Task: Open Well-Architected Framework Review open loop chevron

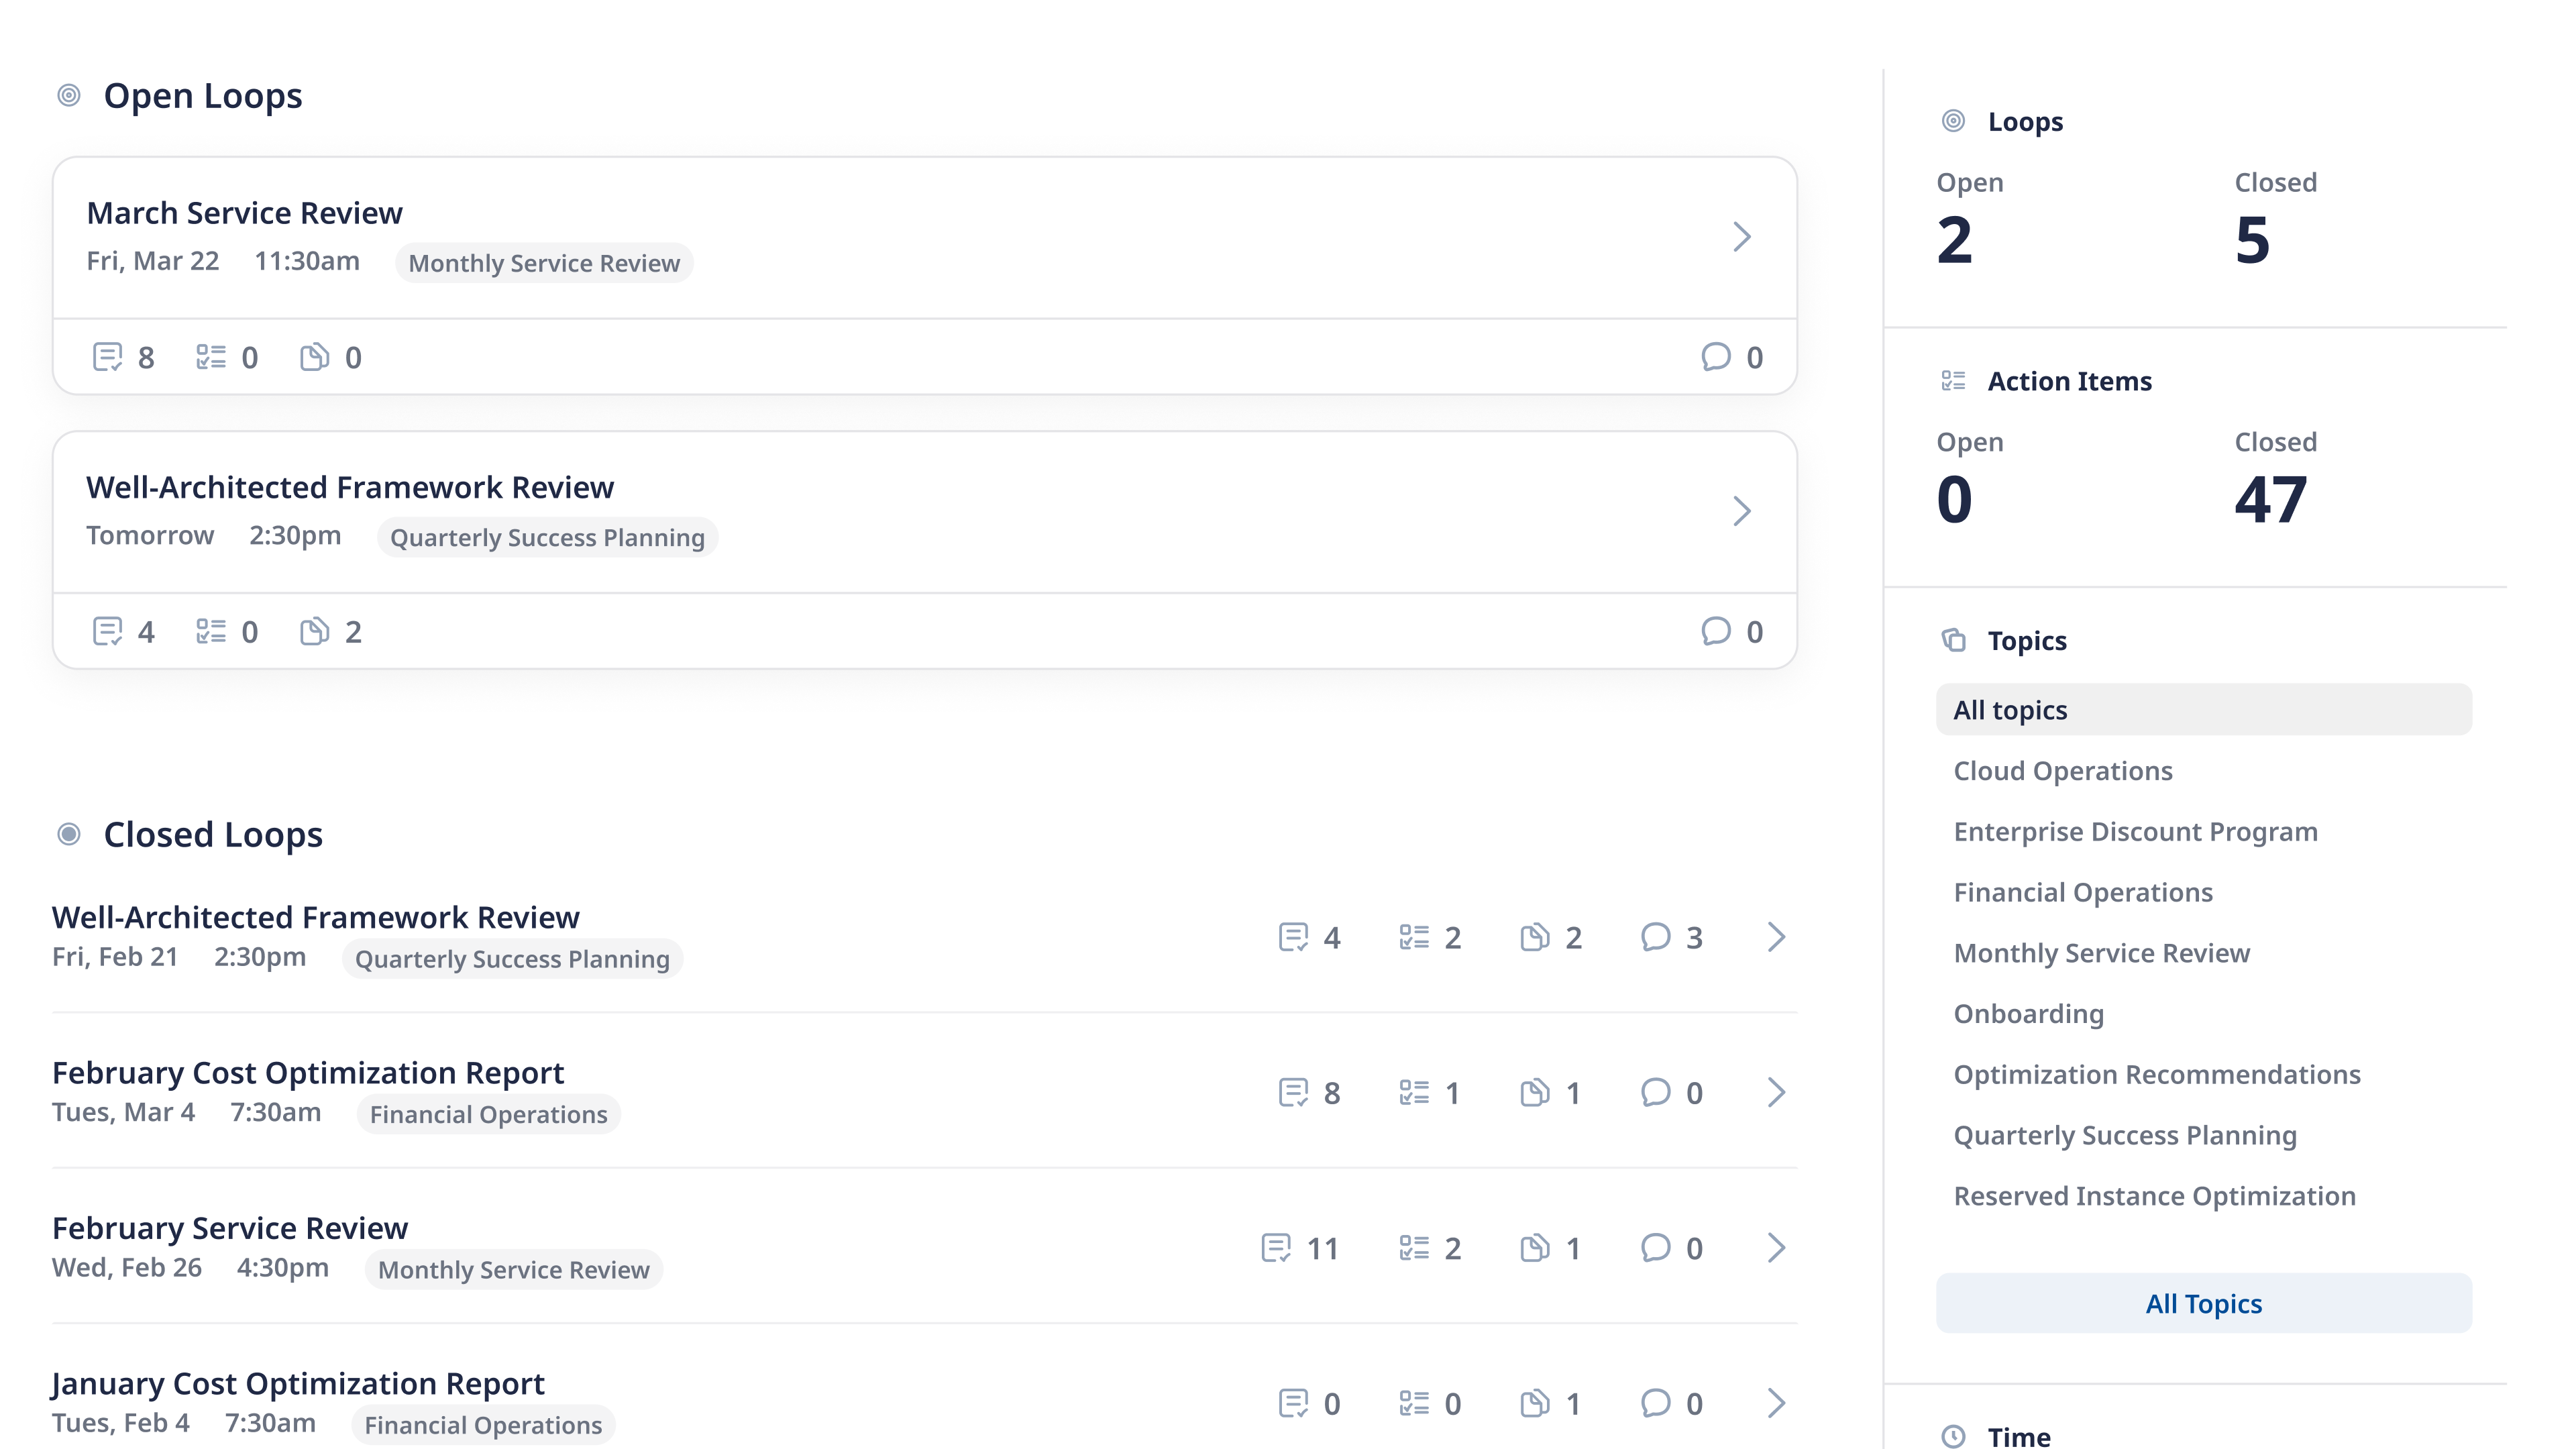Action: click(x=1742, y=511)
